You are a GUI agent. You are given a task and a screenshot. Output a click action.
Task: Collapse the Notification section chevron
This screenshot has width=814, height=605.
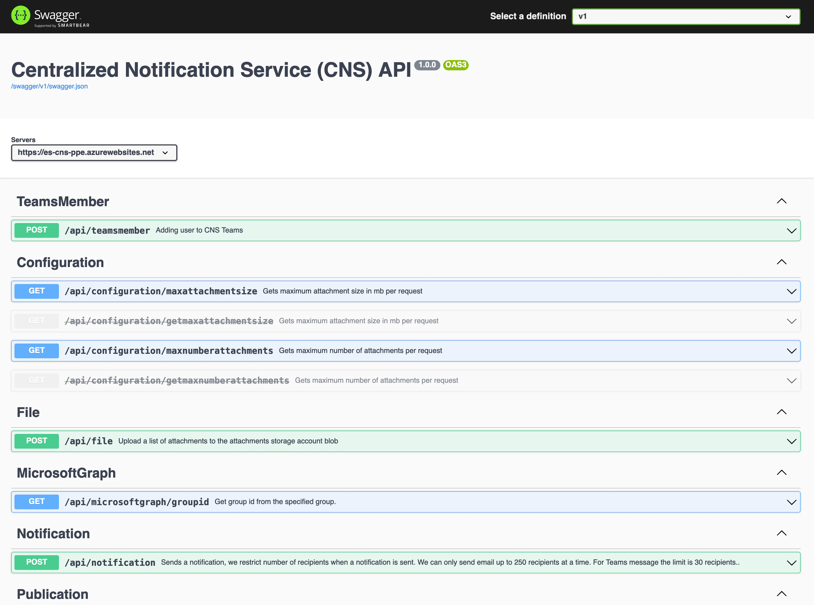[781, 533]
